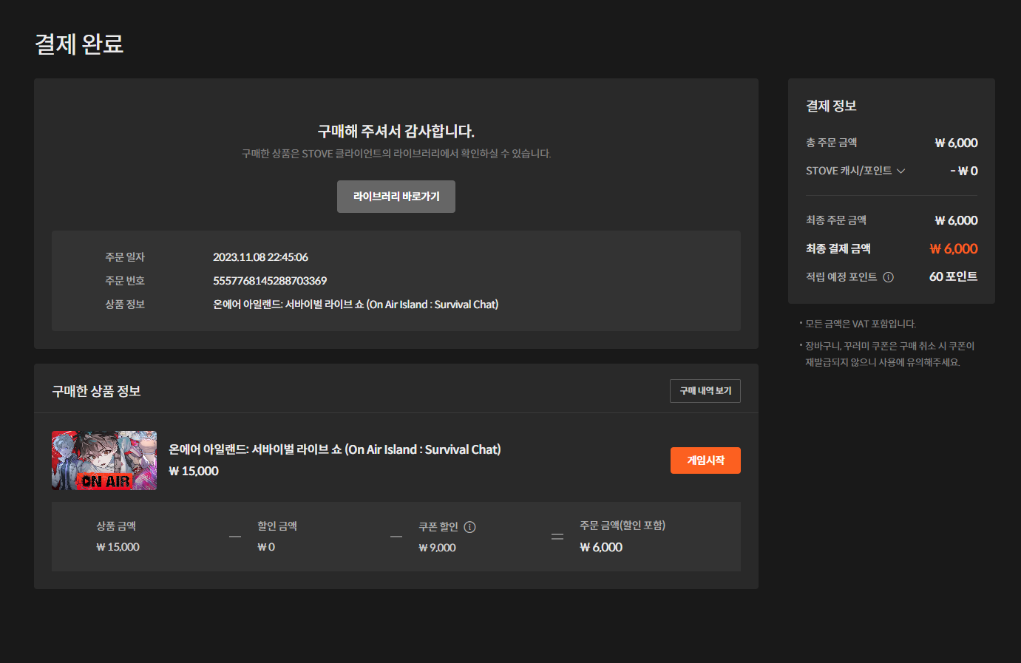Click info icon beside 적립 예정 포인트
This screenshot has height=663, width=1021.
point(889,277)
